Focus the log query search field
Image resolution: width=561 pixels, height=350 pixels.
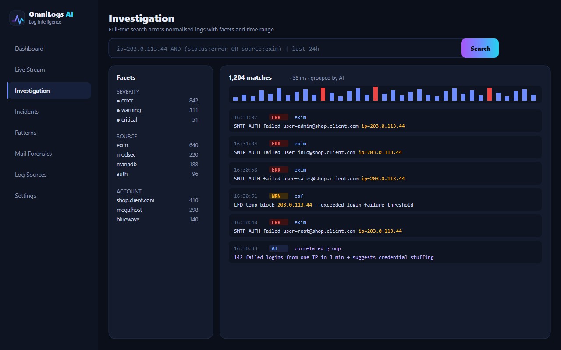[285, 48]
